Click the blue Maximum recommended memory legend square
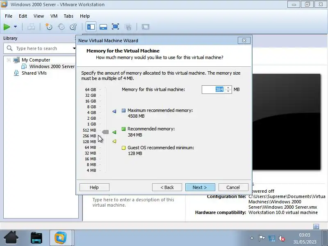Viewport: 328px width, 246px height. coord(124,110)
